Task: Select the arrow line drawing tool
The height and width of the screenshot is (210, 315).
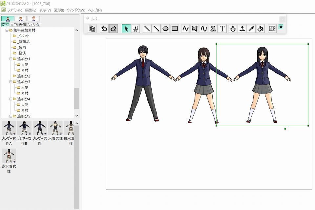Action: coord(157,29)
